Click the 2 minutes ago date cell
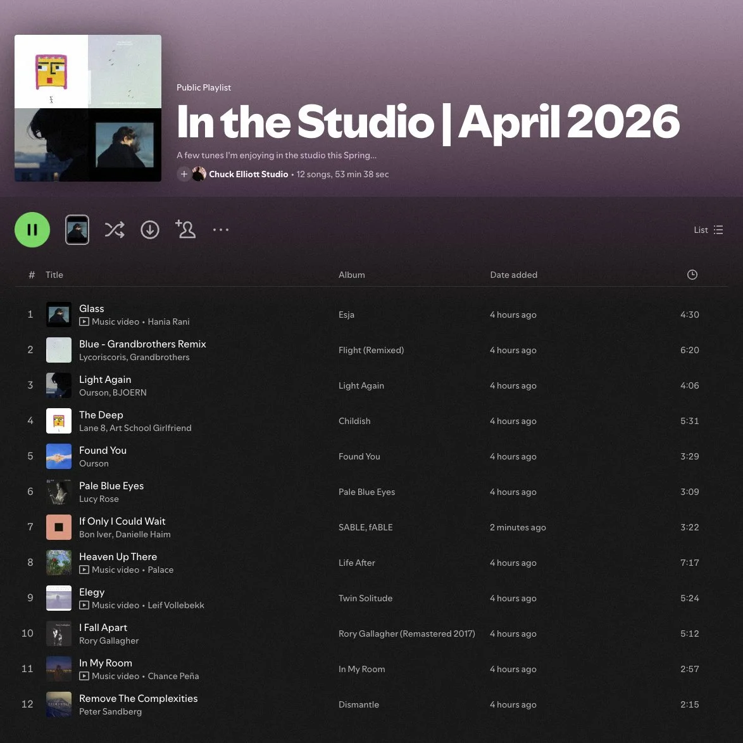Screen dimensions: 743x743 tap(518, 527)
